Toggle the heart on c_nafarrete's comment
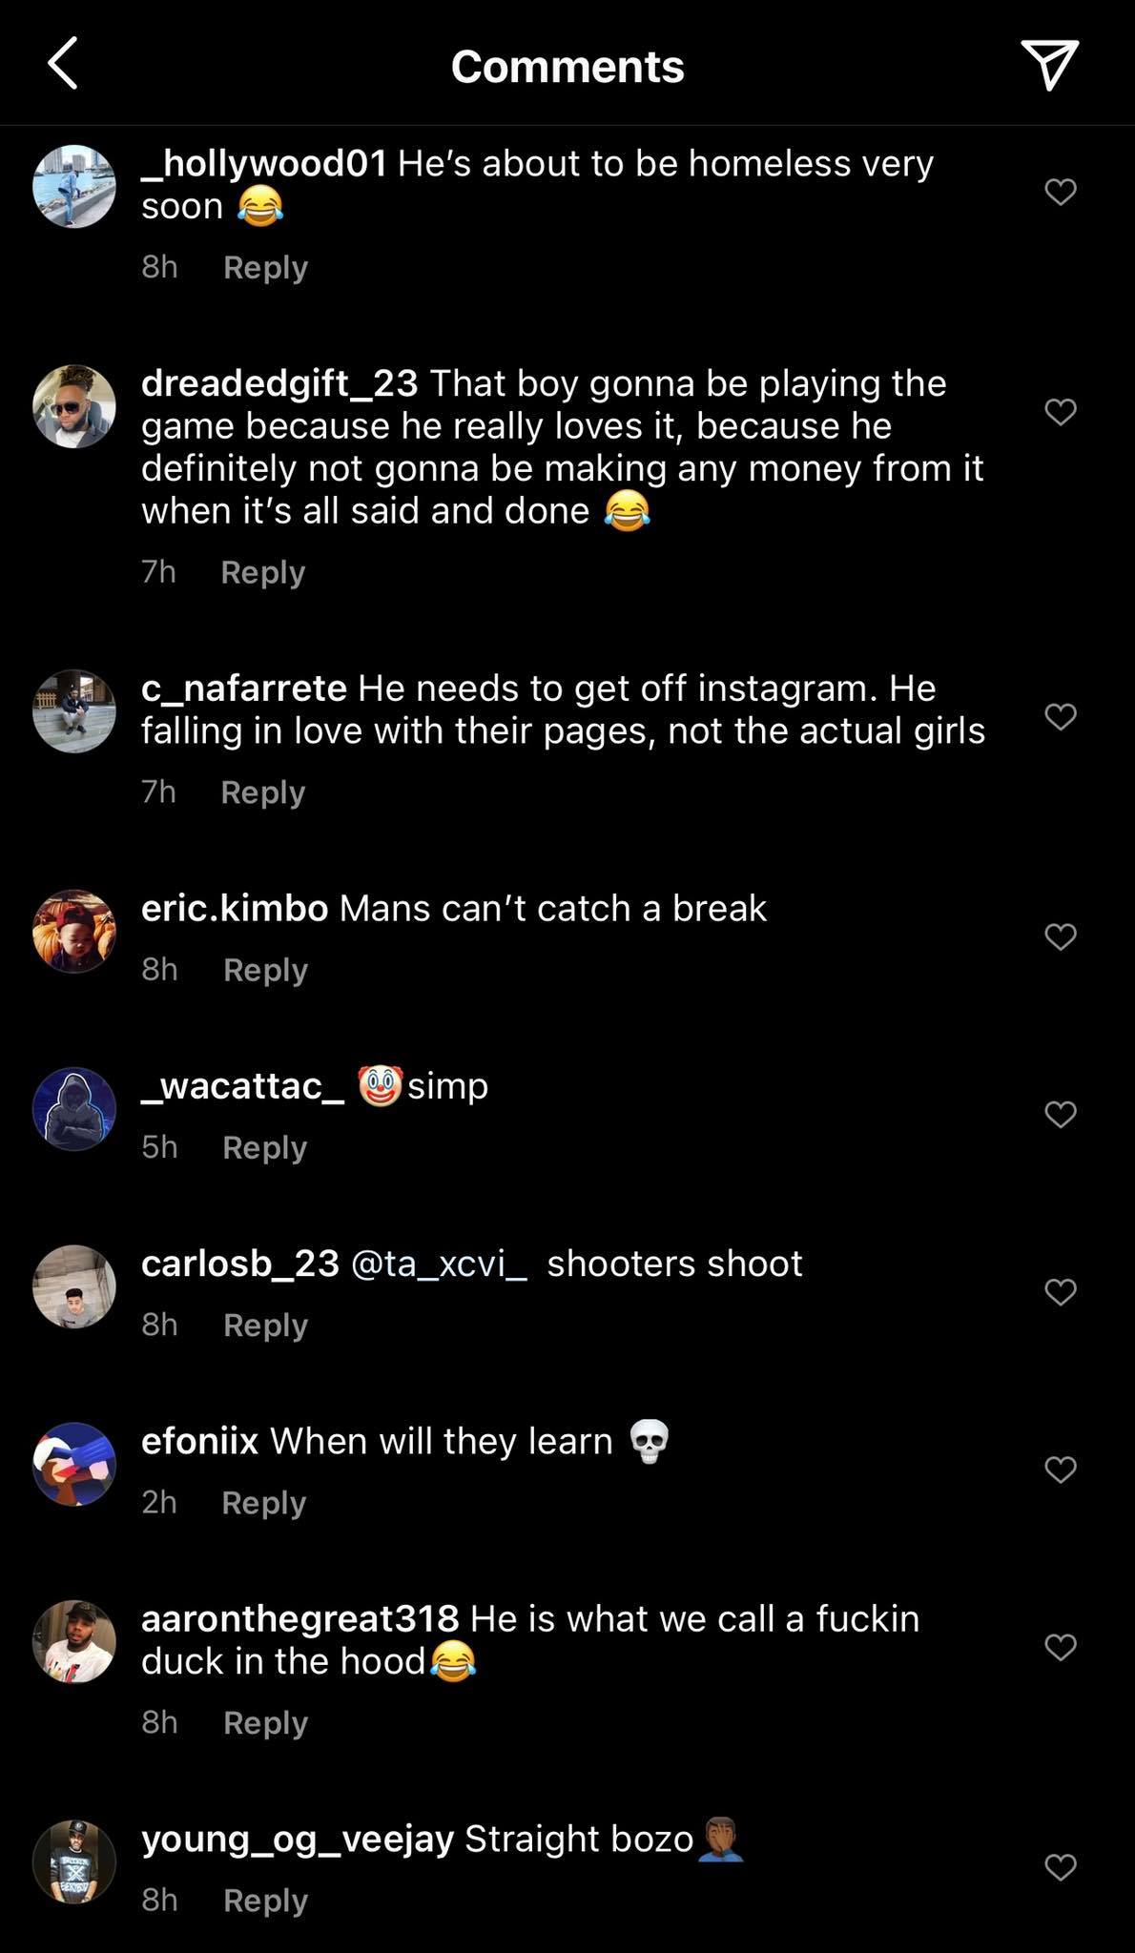The width and height of the screenshot is (1135, 1953). tap(1061, 716)
